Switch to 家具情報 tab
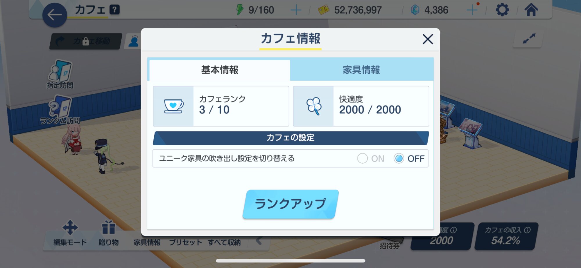Screen dimensions: 581x268 (361, 70)
